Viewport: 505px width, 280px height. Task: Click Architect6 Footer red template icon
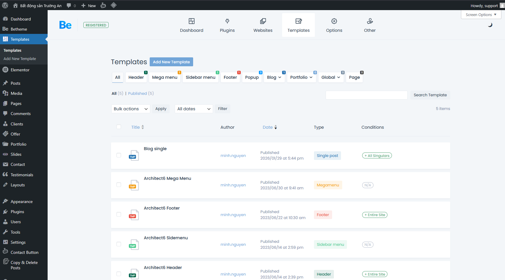pyautogui.click(x=134, y=215)
